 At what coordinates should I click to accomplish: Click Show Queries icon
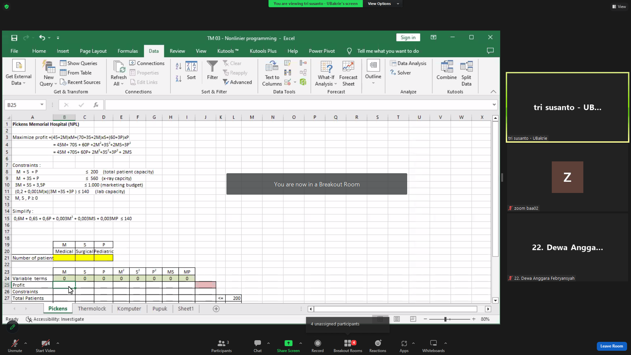pos(63,63)
